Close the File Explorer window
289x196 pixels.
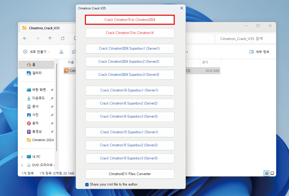click(270, 26)
